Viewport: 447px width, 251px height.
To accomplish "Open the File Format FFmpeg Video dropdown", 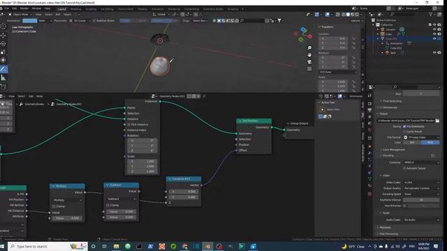I will tap(421, 137).
